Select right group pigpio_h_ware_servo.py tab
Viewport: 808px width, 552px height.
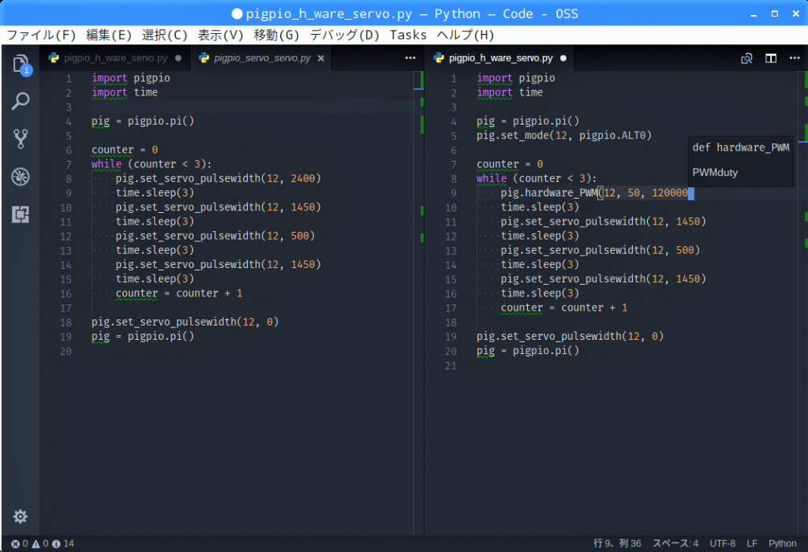coord(500,58)
